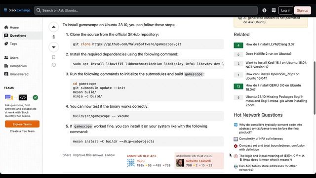Click the ARP tables question site icon

236,167
